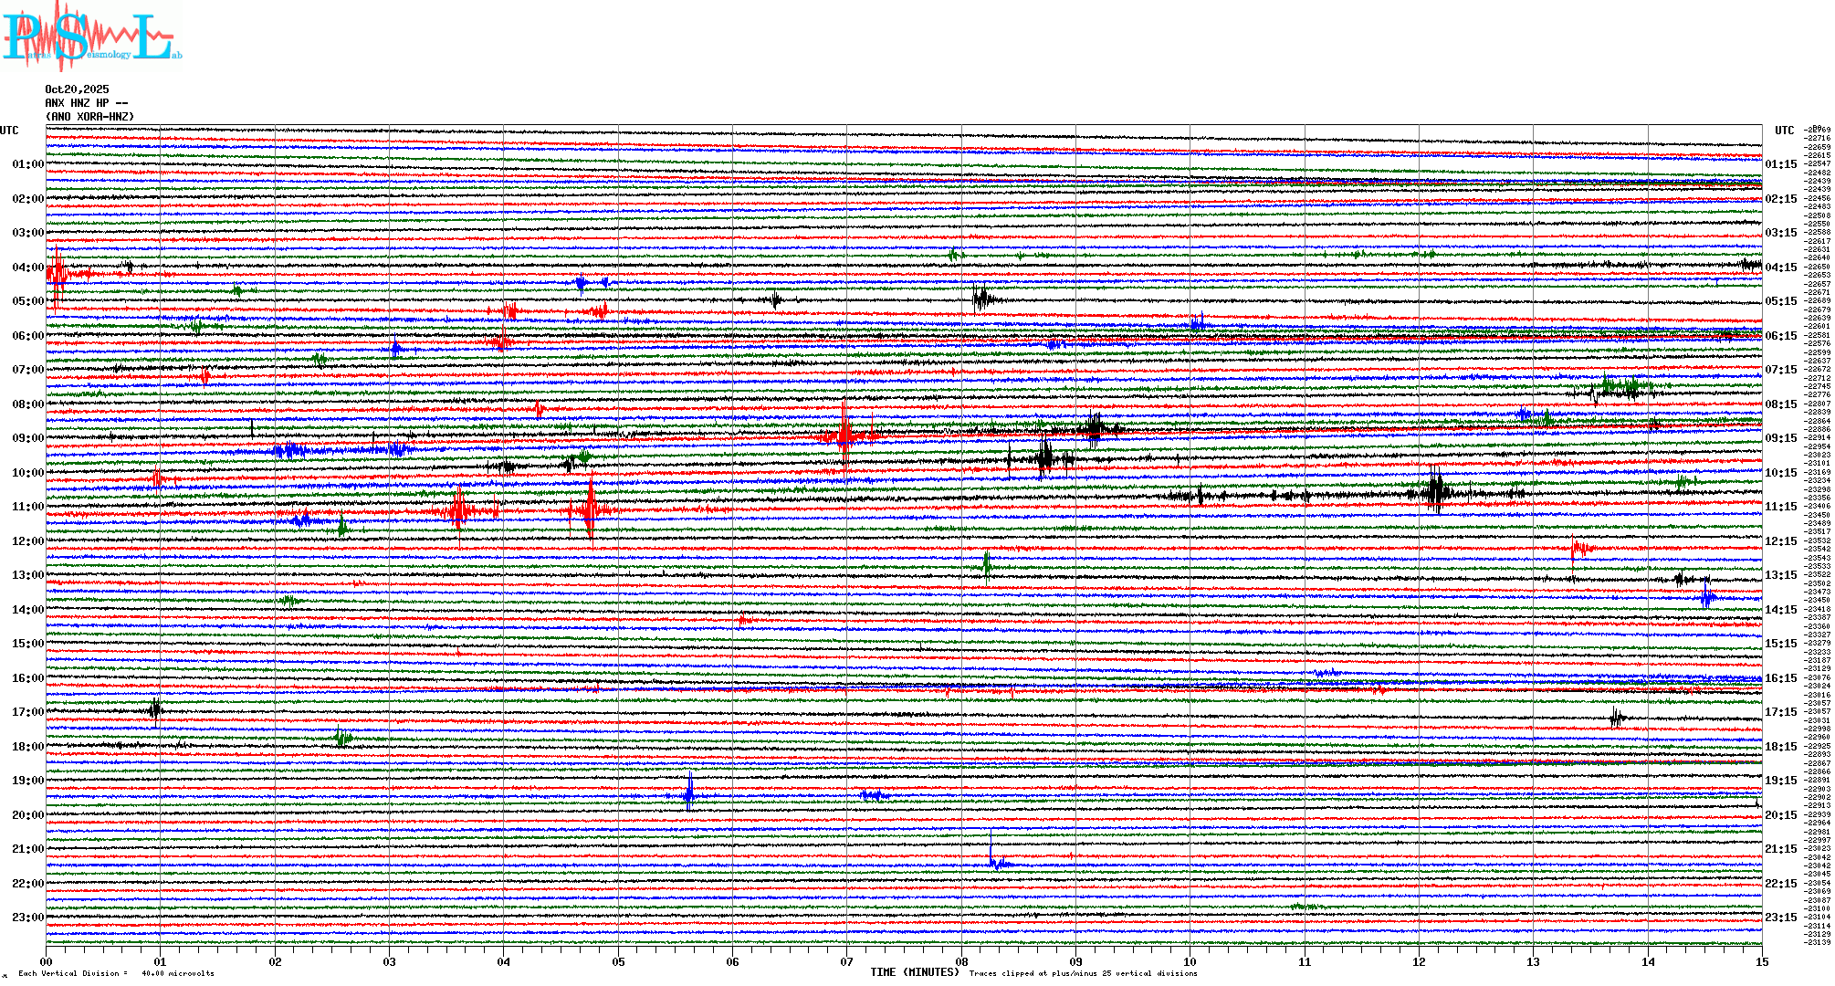Click the left UTC axis header
The image size is (1835, 986).
click(x=9, y=131)
